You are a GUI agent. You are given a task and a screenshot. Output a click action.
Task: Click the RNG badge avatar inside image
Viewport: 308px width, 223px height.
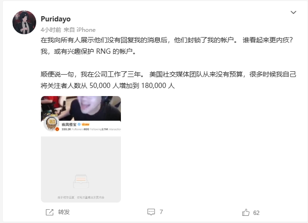click(51, 123)
